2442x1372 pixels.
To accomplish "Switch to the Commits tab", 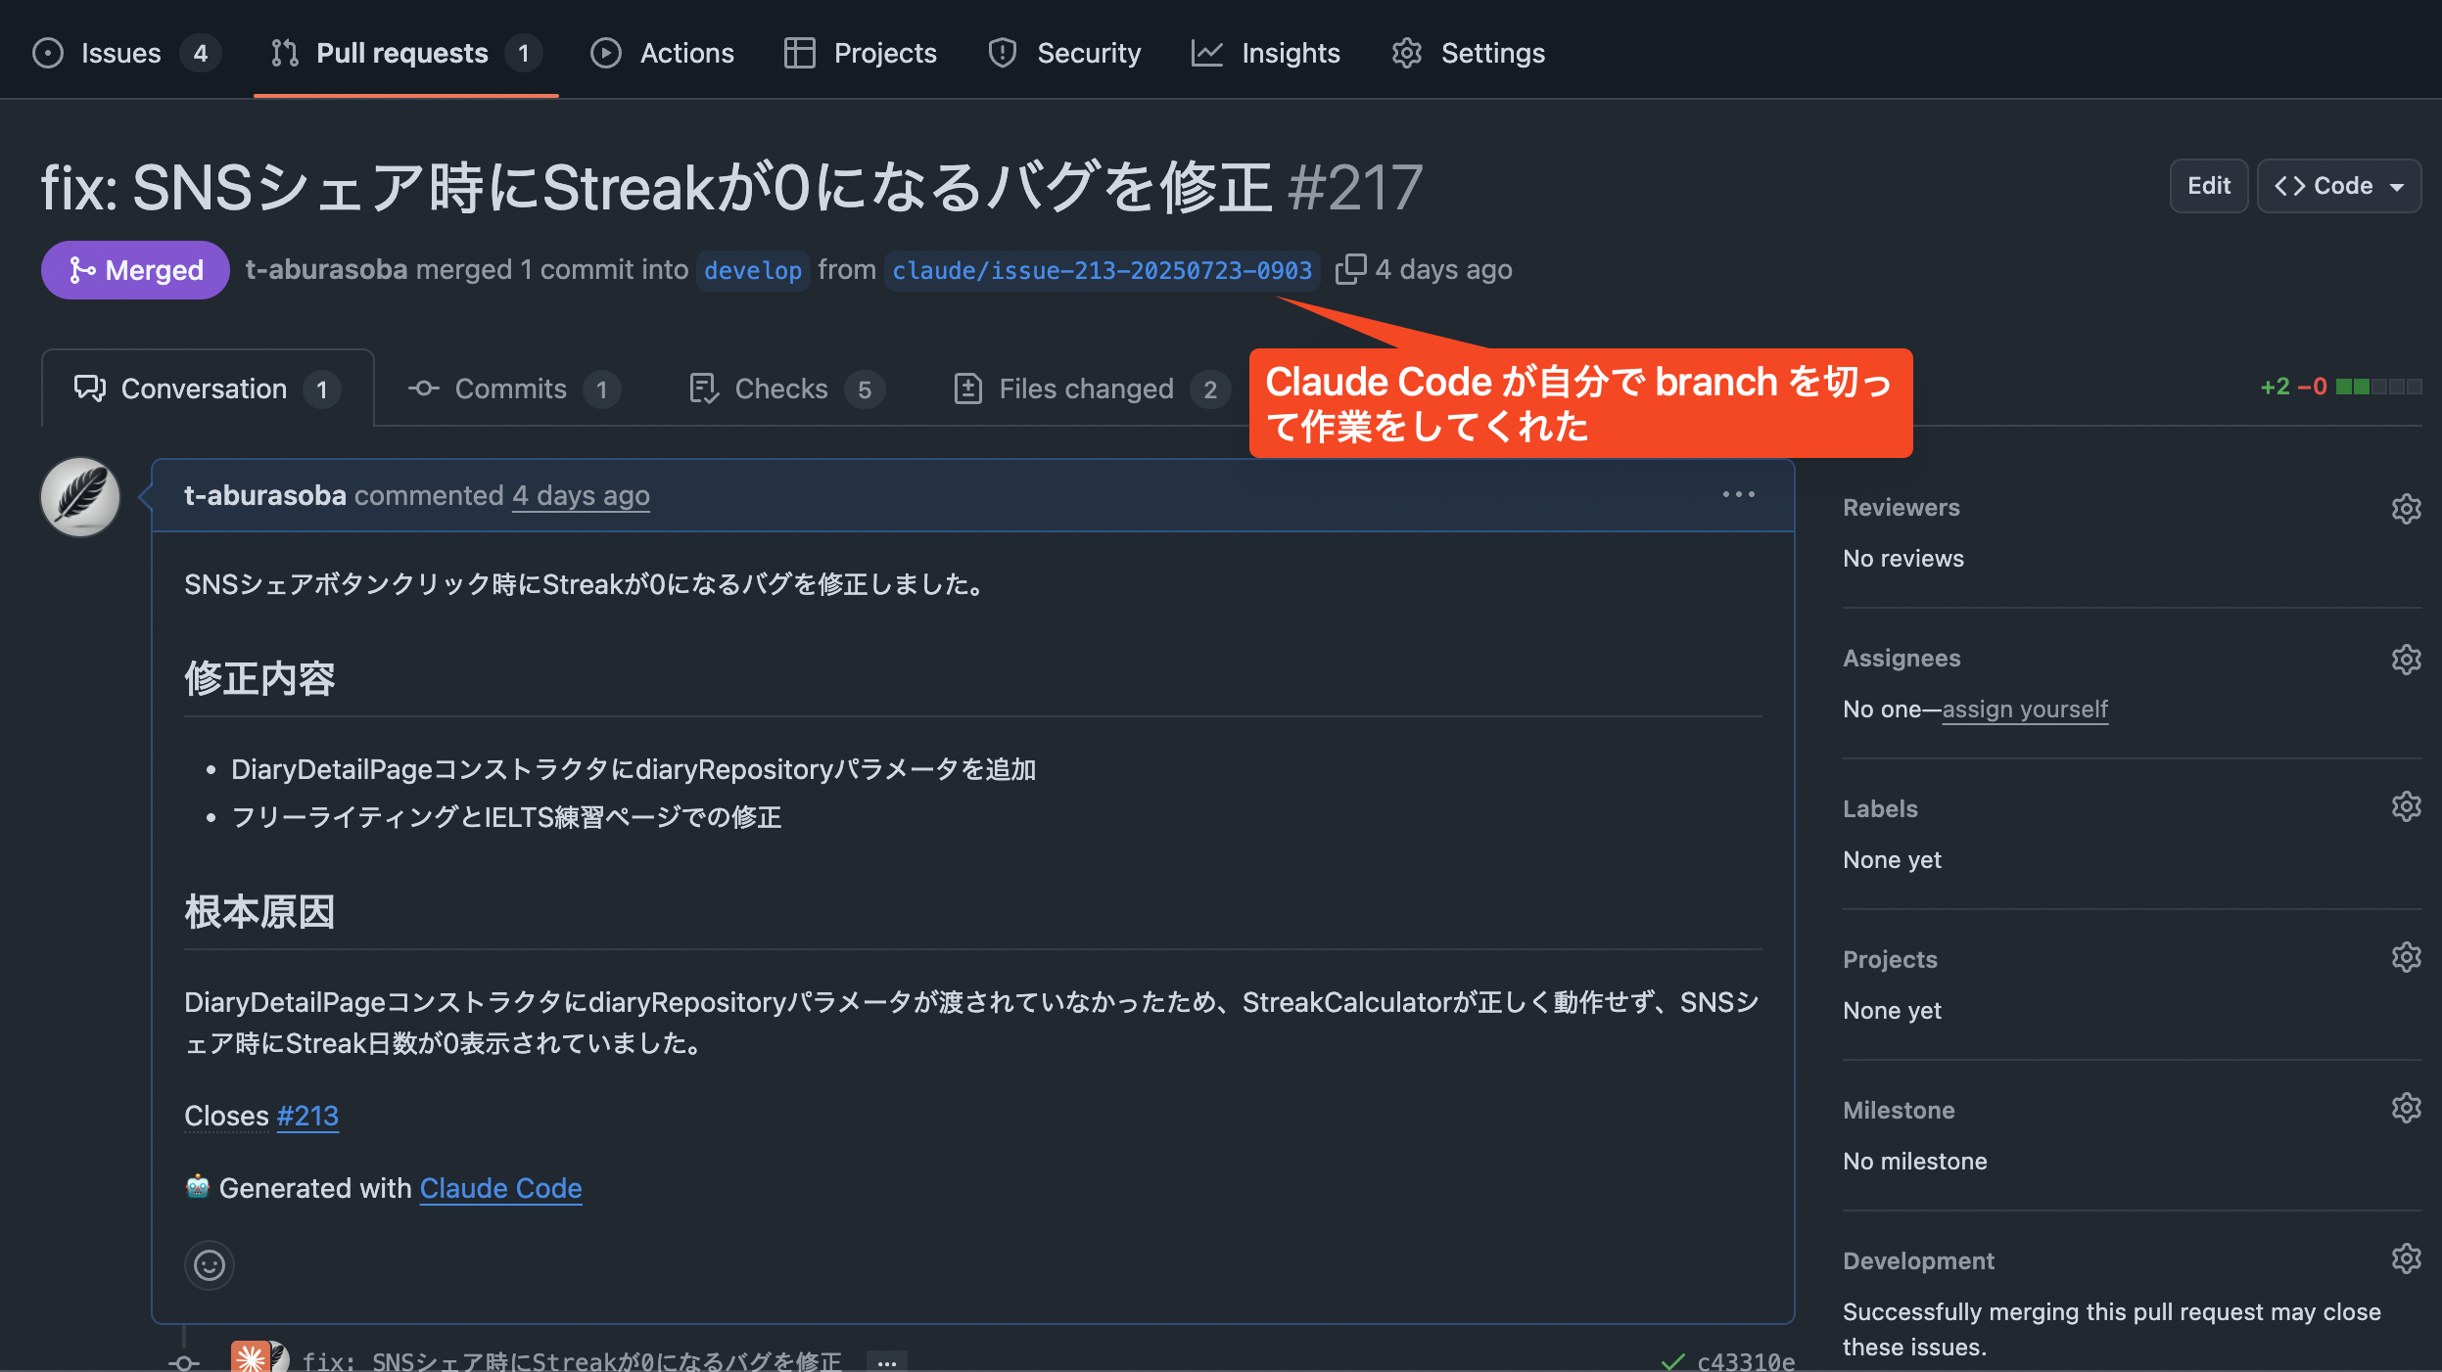I will coord(514,389).
